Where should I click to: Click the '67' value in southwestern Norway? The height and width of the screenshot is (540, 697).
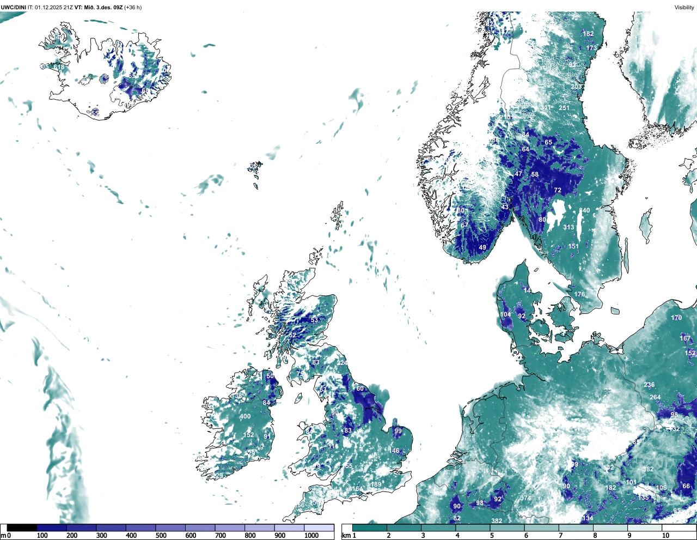point(464,225)
